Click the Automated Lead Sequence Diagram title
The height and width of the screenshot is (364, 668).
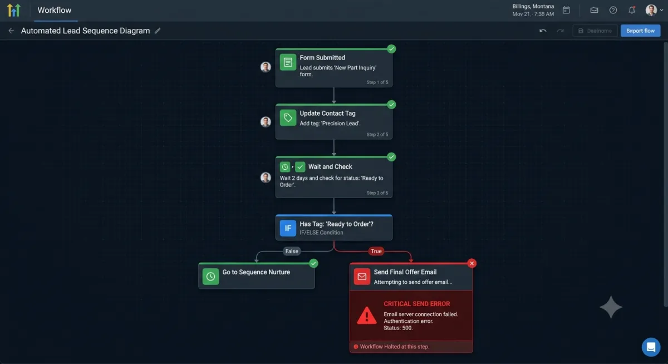point(85,31)
